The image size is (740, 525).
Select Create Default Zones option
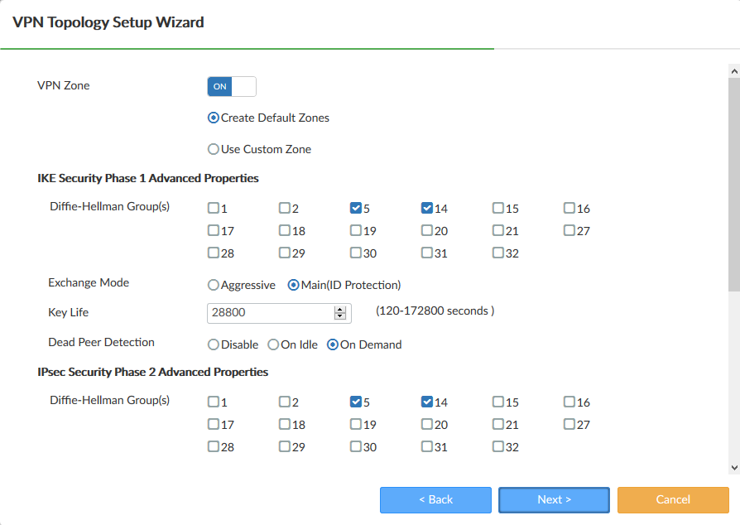[x=214, y=118]
